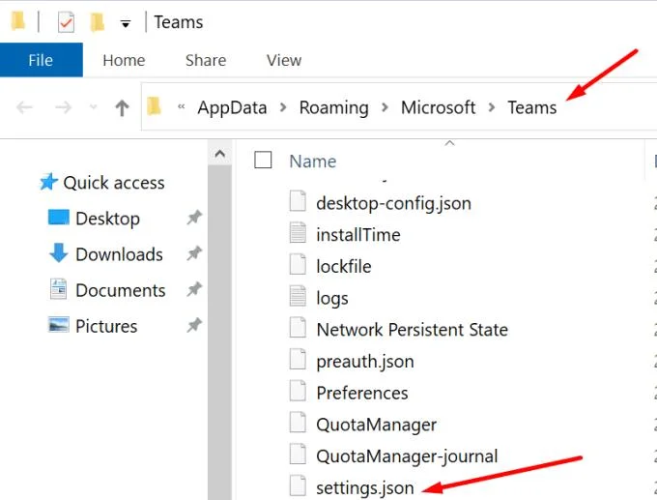The image size is (657, 500).
Task: Switch to the View ribbon tab
Action: (x=284, y=60)
